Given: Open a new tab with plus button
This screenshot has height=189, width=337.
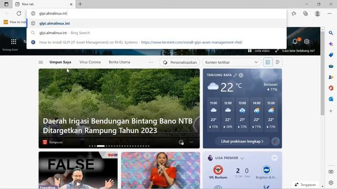Looking at the screenshot, I should coord(80,4).
